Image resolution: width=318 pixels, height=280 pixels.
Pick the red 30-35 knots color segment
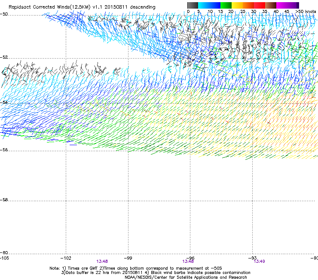260,5
